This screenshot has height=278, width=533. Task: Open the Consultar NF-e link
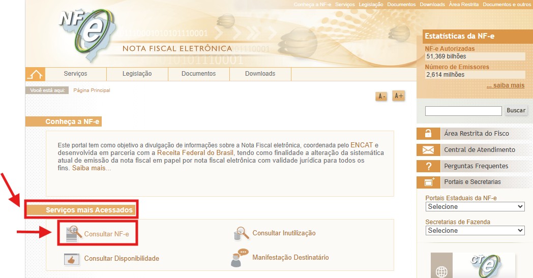coord(106,234)
